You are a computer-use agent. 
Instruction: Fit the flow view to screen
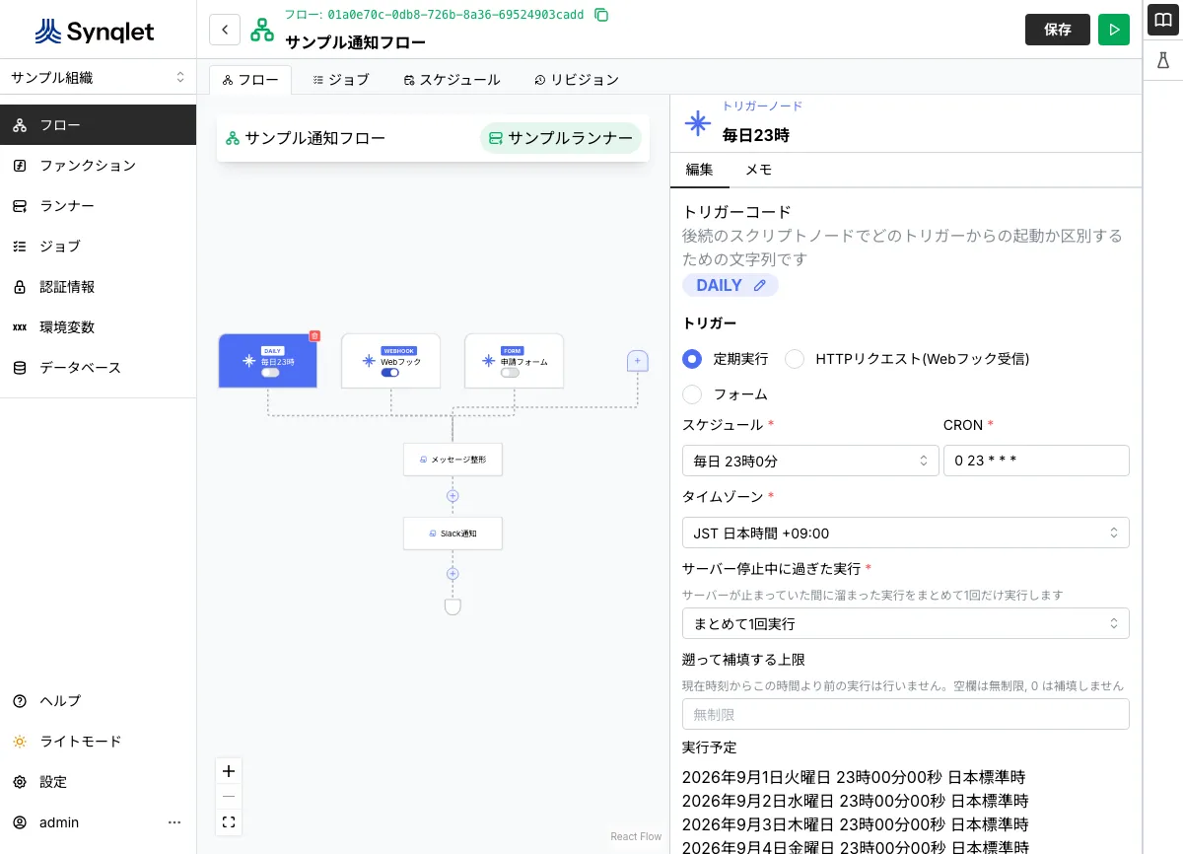tap(229, 821)
